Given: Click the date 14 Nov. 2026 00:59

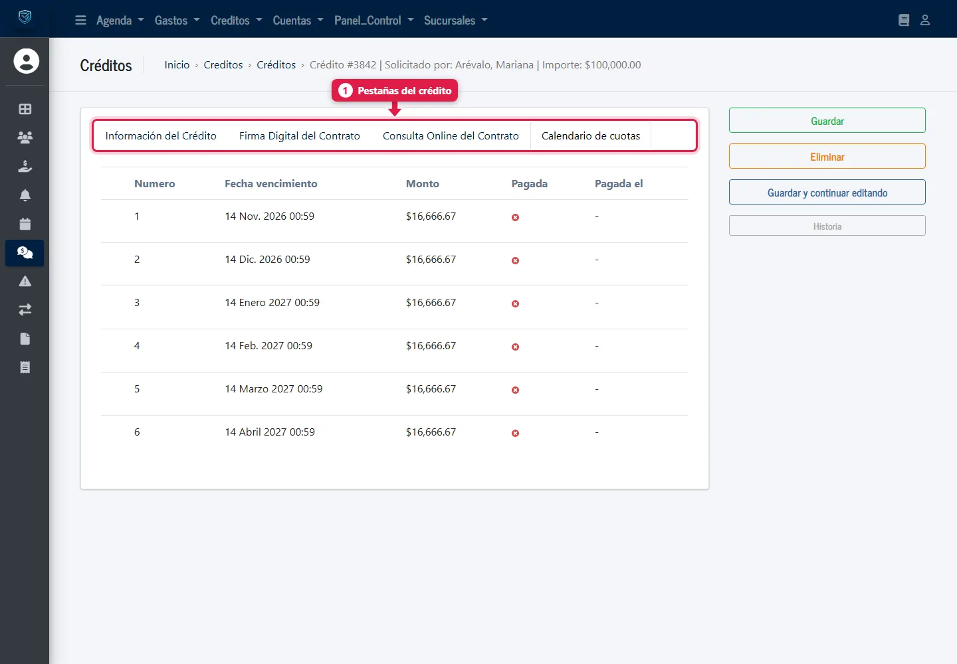Looking at the screenshot, I should (x=270, y=216).
